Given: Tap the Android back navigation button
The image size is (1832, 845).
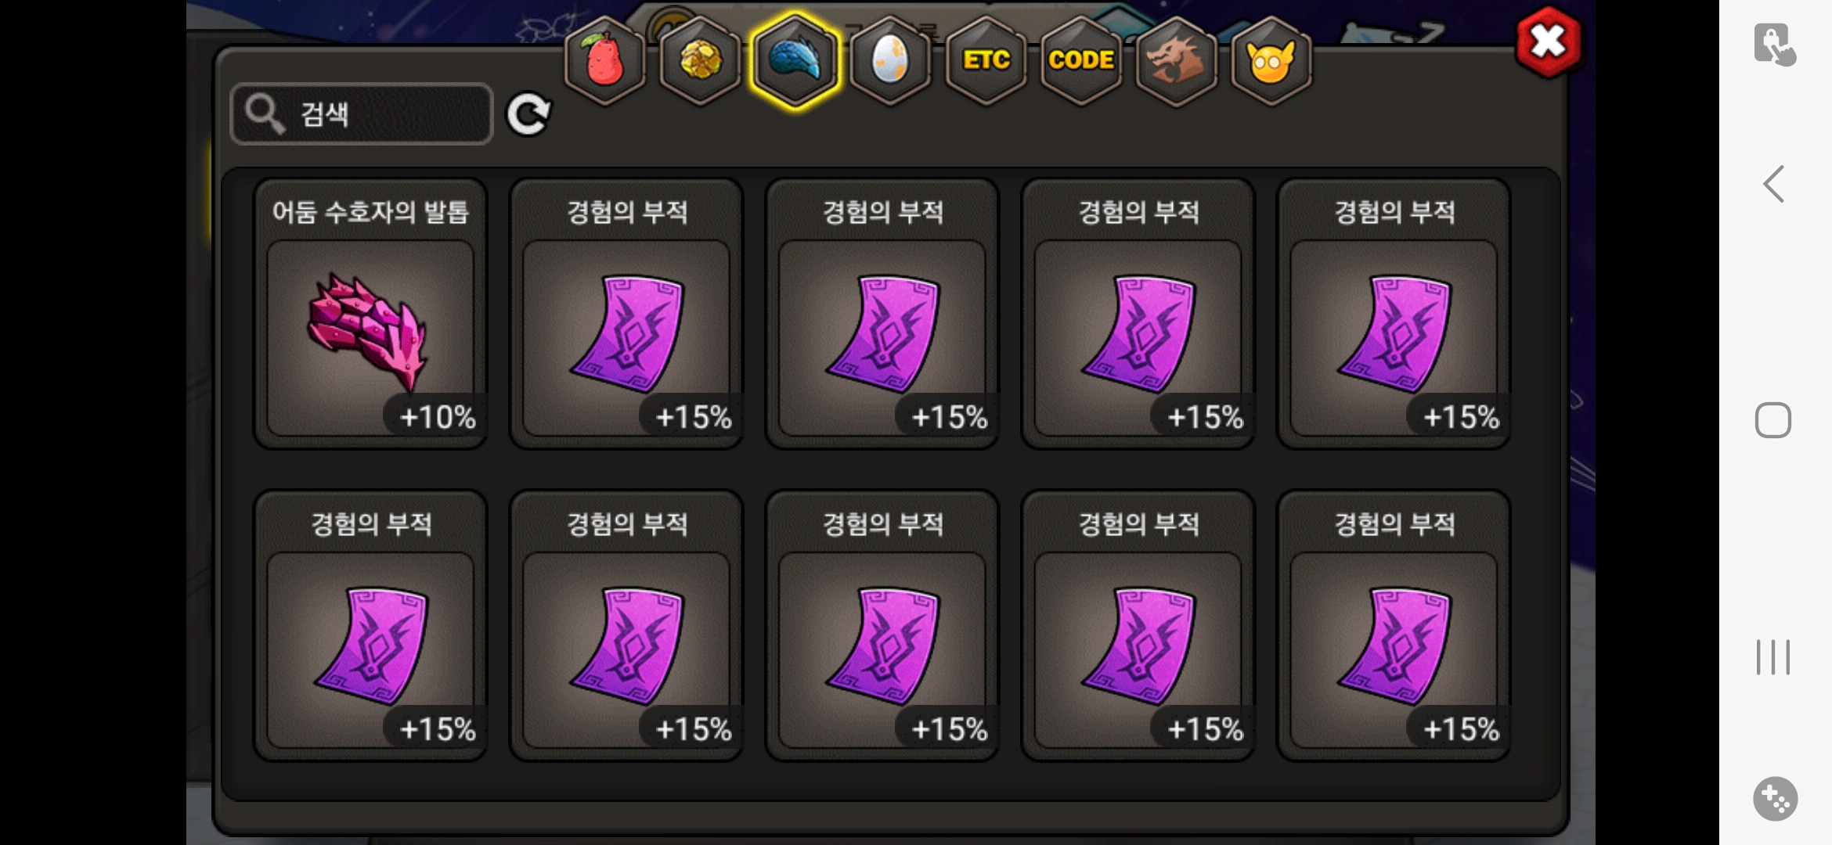Looking at the screenshot, I should click(1773, 185).
